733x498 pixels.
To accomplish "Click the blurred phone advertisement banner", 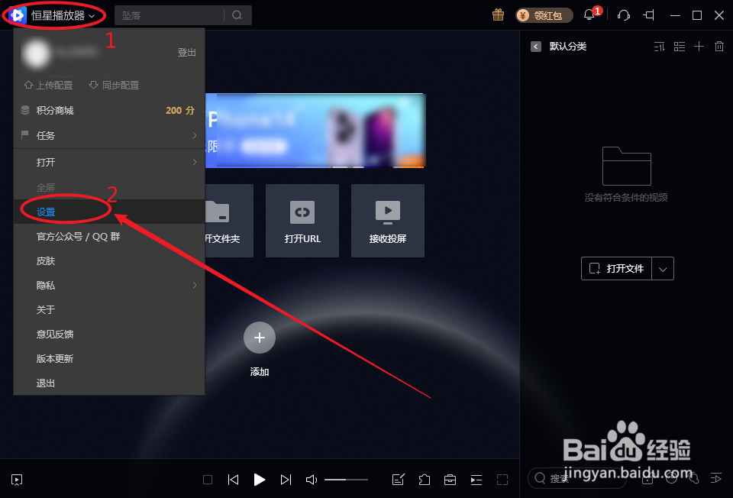I will (315, 131).
